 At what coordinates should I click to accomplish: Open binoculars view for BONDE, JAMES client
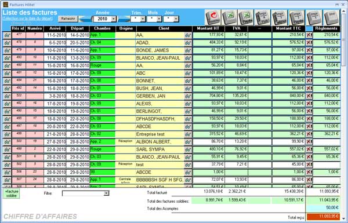(x=188, y=50)
